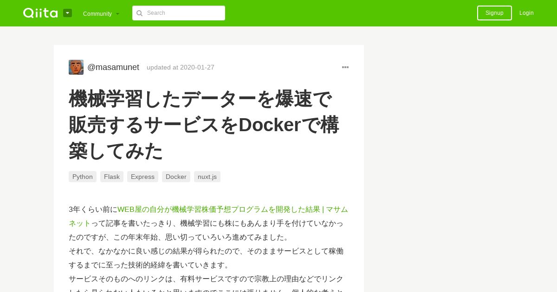The width and height of the screenshot is (557, 292).
Task: Open the Login link
Action: [x=526, y=13]
